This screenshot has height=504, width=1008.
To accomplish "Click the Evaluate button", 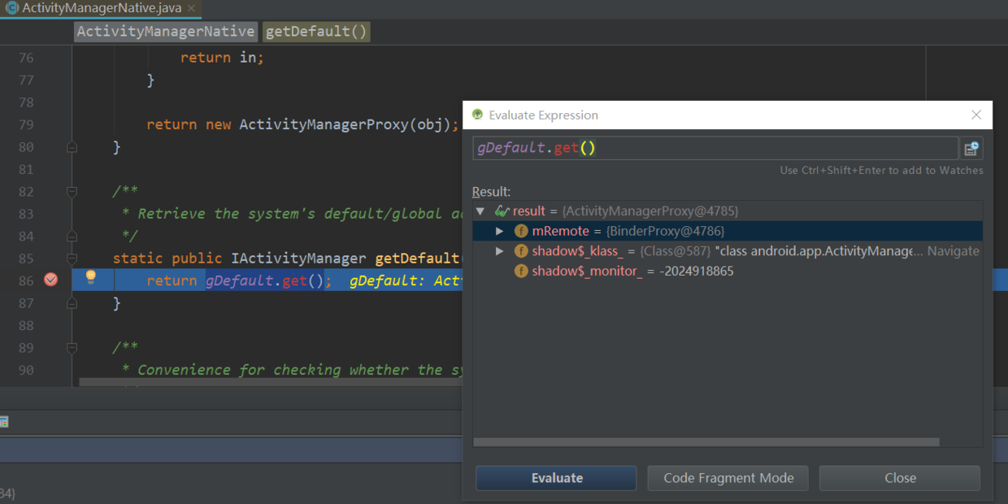I will click(557, 478).
